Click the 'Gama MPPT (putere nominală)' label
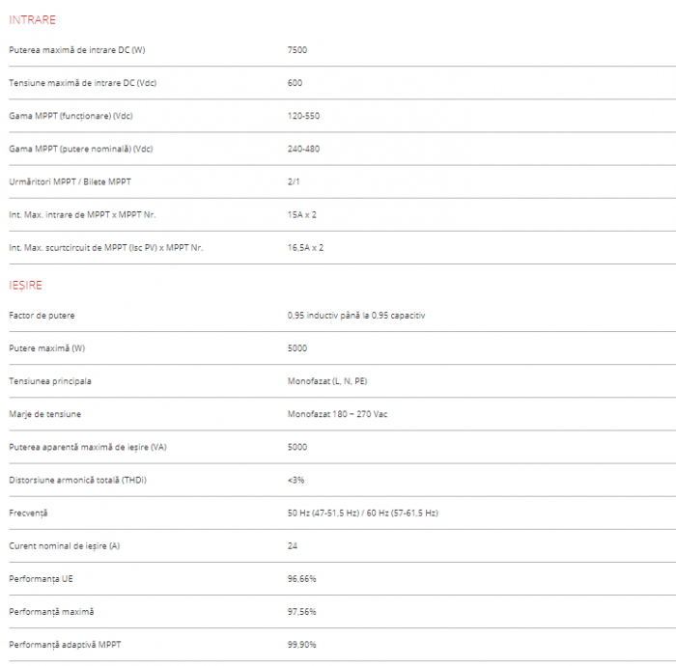Image resolution: width=676 pixels, height=666 pixels. [x=80, y=149]
